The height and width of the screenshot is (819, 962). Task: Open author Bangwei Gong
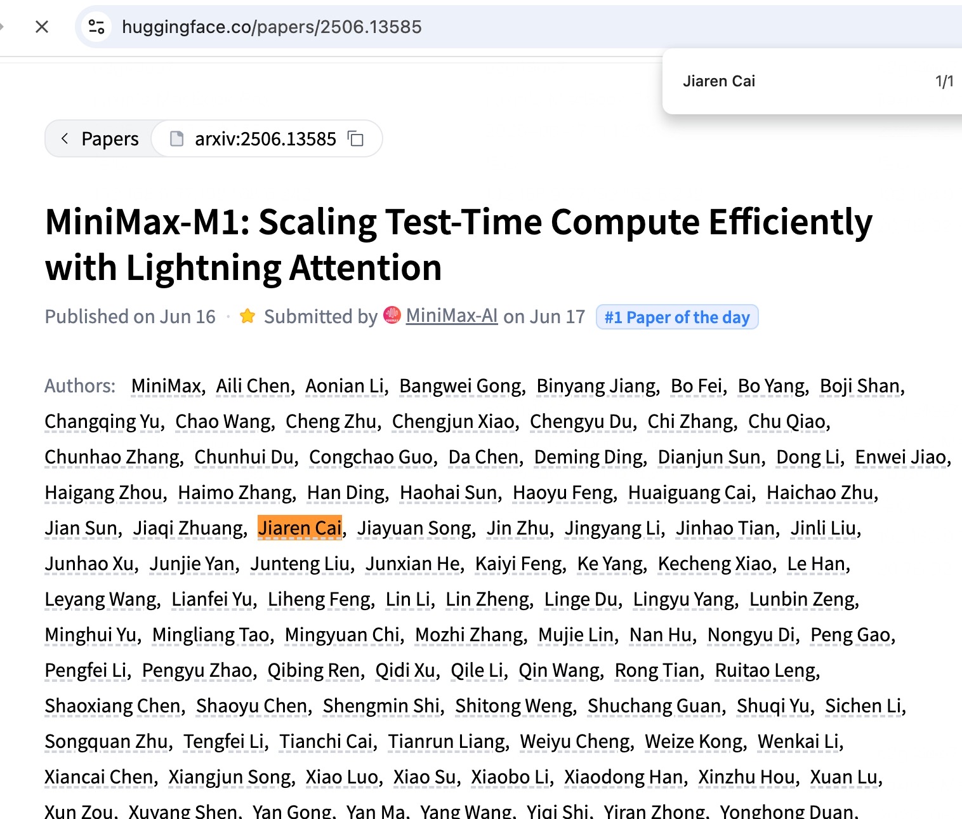[x=460, y=386]
